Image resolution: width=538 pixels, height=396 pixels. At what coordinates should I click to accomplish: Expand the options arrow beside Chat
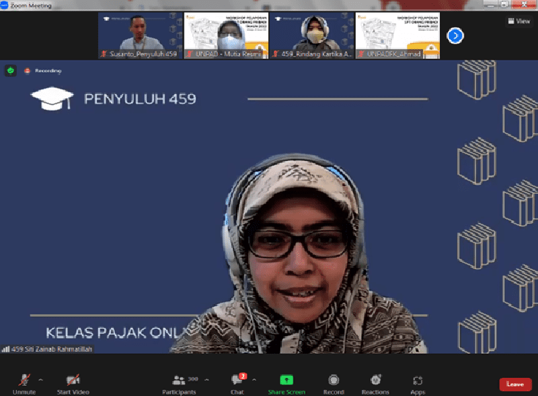click(x=254, y=379)
